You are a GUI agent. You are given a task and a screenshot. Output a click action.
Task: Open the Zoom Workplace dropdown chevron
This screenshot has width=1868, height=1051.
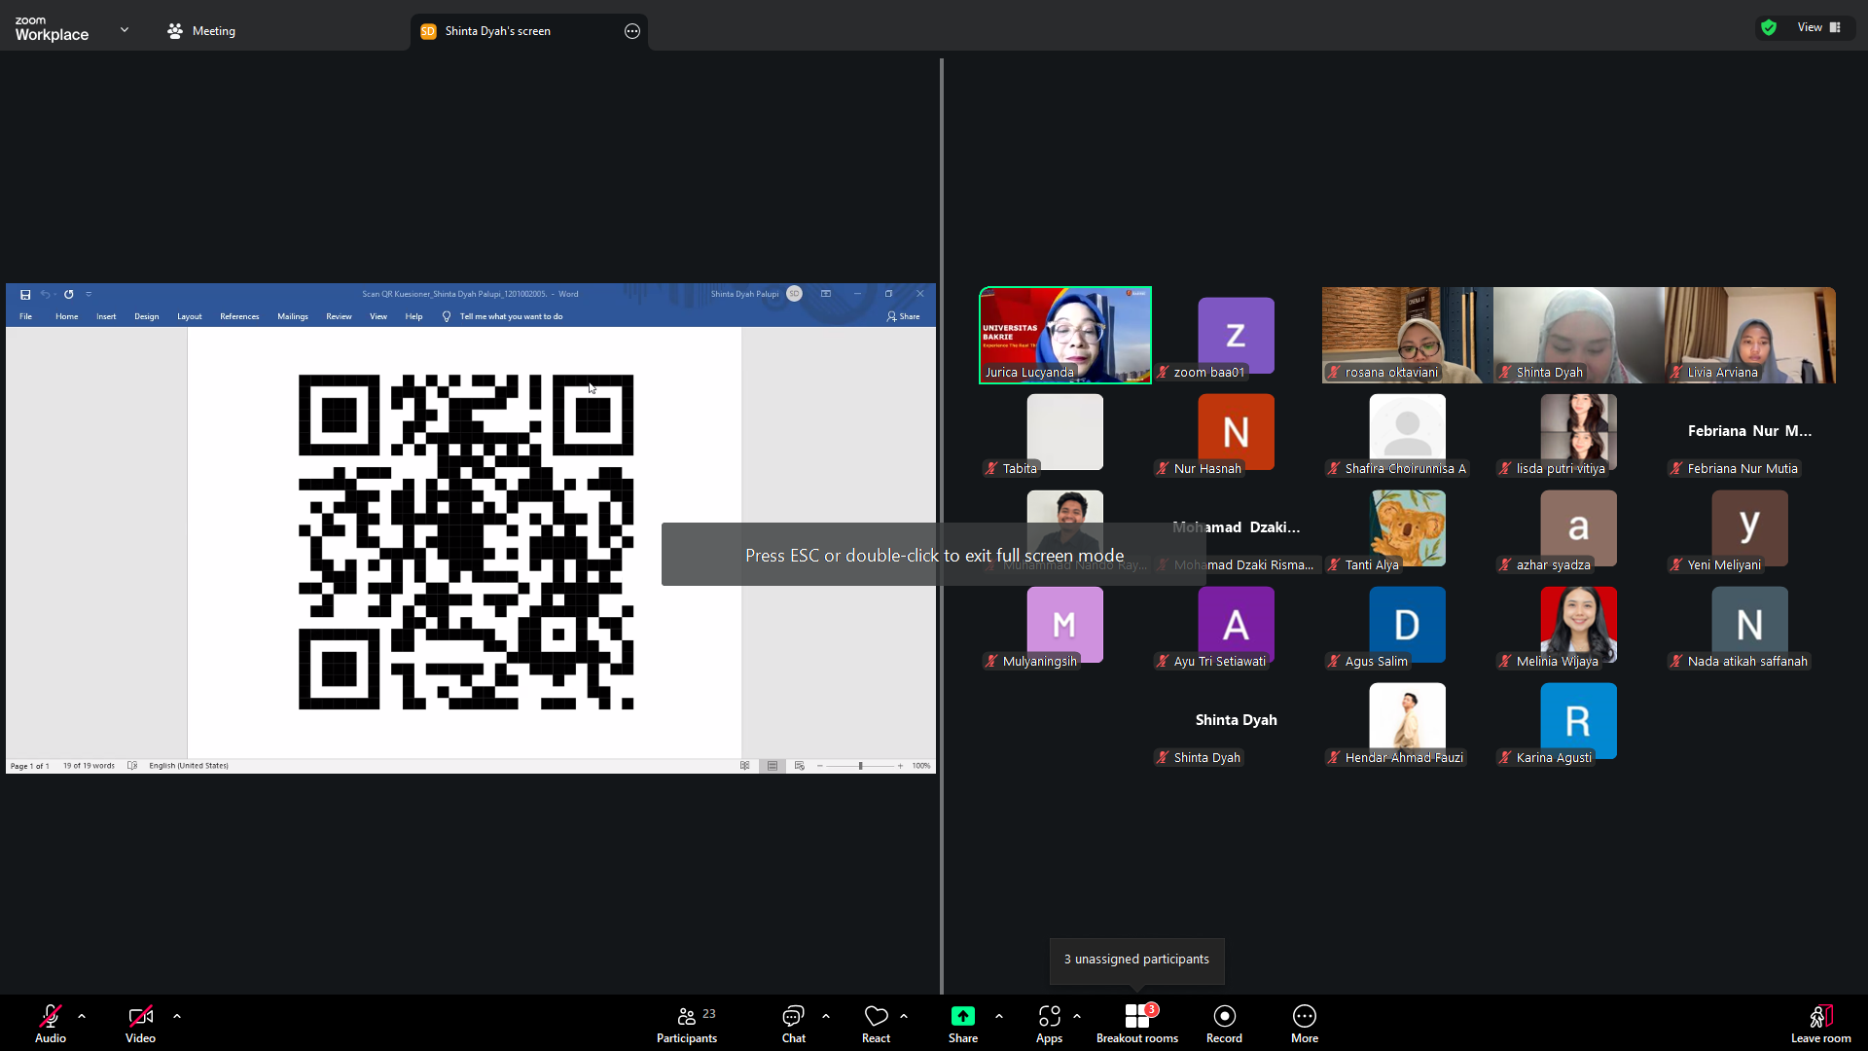(125, 30)
